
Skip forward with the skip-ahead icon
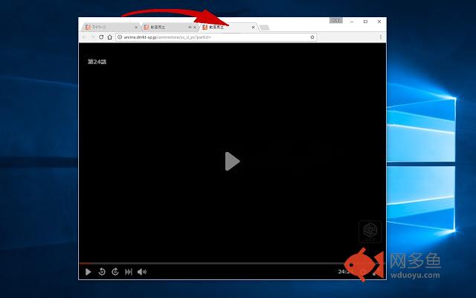click(115, 272)
